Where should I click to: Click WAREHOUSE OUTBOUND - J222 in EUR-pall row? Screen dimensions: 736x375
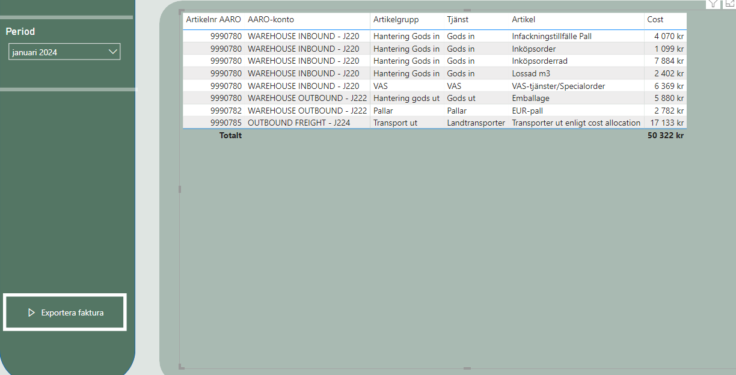point(307,111)
